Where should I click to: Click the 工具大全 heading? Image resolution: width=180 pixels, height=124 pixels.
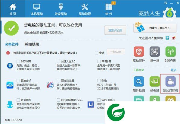coord(138,70)
